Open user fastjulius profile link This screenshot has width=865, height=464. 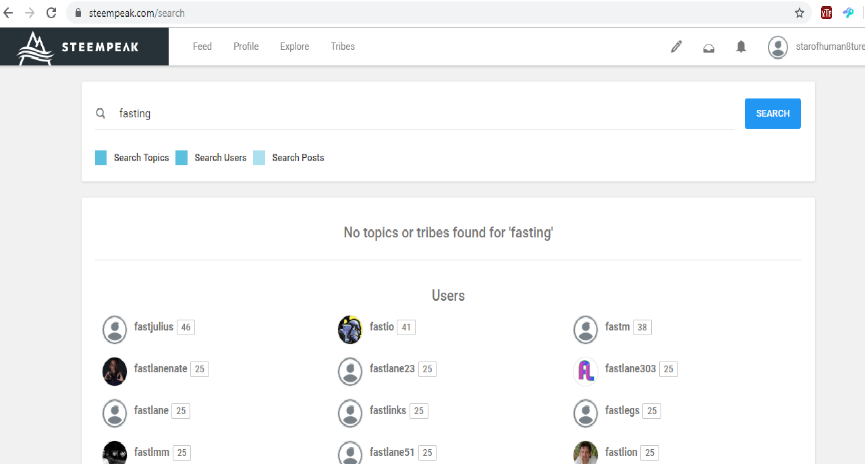point(154,327)
